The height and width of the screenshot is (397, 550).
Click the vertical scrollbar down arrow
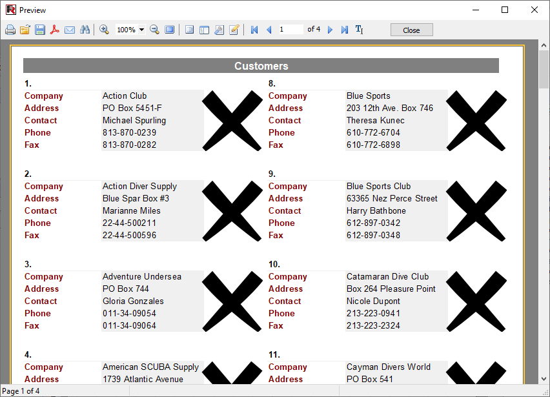(544, 379)
